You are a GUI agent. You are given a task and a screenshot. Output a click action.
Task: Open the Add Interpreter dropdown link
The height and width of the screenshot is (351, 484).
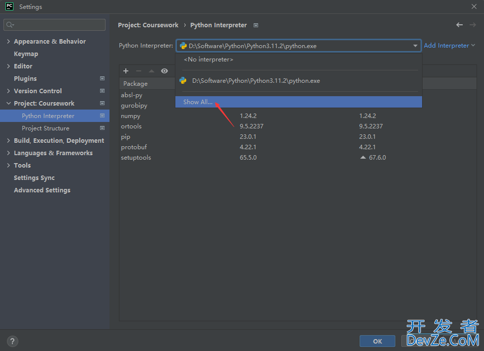[449, 46]
